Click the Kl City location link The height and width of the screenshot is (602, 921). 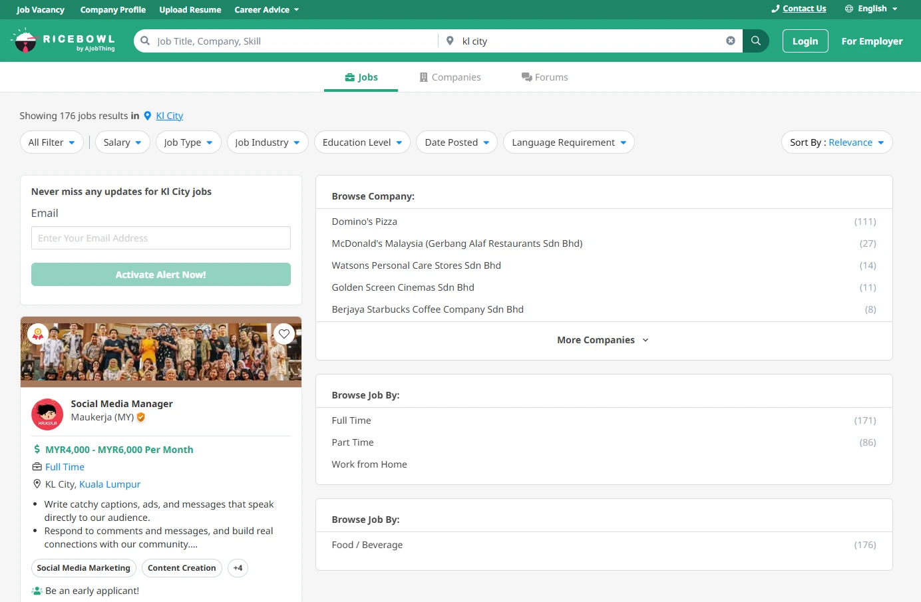tap(170, 116)
